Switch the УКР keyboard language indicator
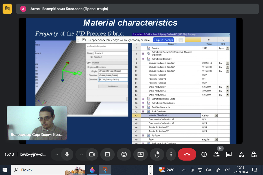This screenshot has height=175, width=263. click(227, 170)
